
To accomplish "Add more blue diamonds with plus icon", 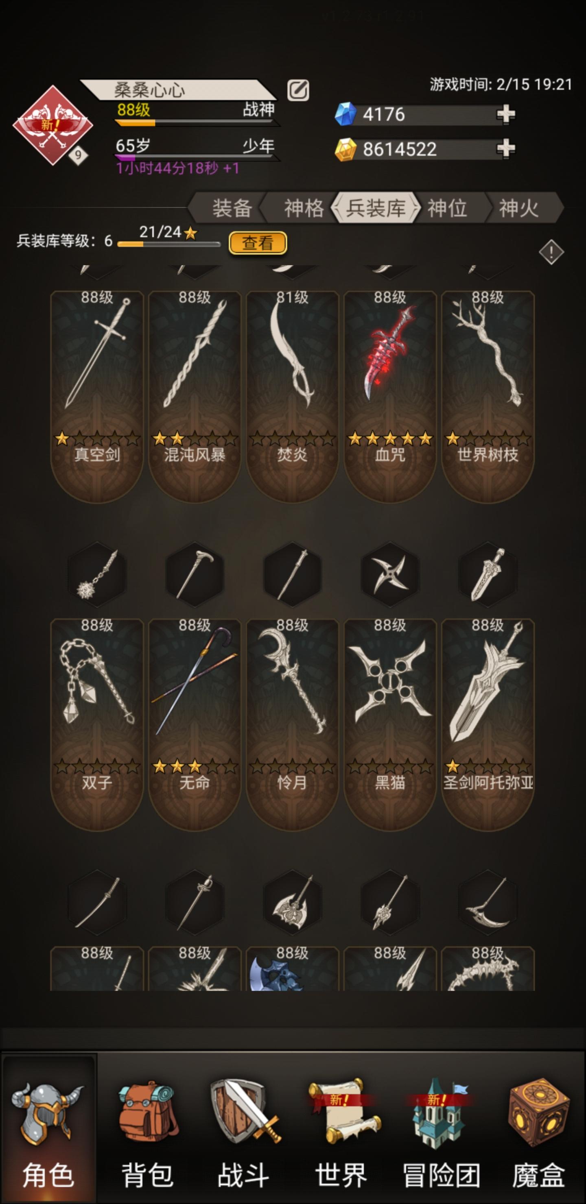I will tap(505, 115).
